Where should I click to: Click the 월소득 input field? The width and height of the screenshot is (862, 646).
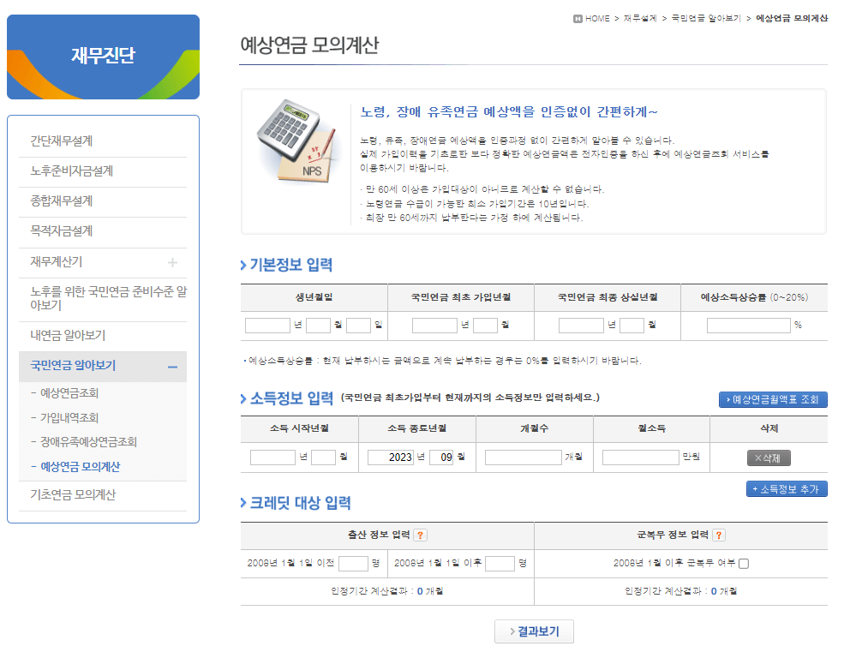point(642,457)
